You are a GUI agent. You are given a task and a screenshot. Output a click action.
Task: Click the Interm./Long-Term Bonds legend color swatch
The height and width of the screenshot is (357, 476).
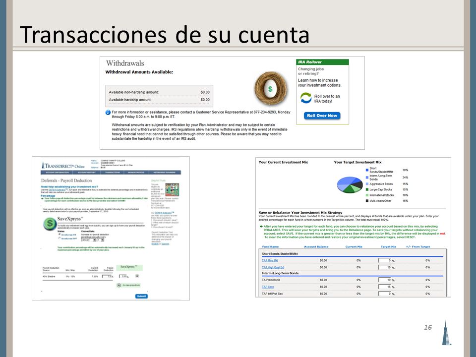367,178
